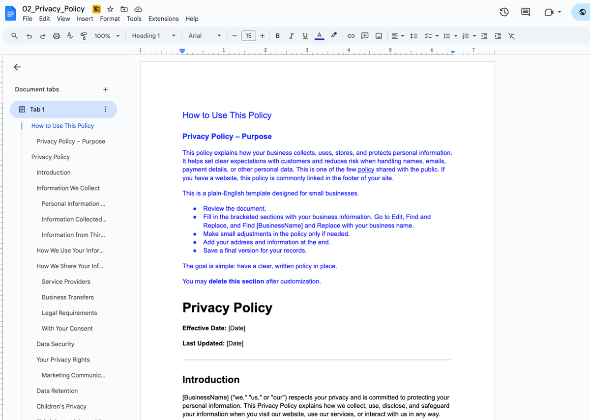The width and height of the screenshot is (590, 420).
Task: Click the checklist icon
Action: point(428,36)
